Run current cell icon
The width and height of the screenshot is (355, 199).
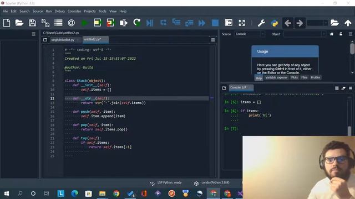(x=98, y=23)
